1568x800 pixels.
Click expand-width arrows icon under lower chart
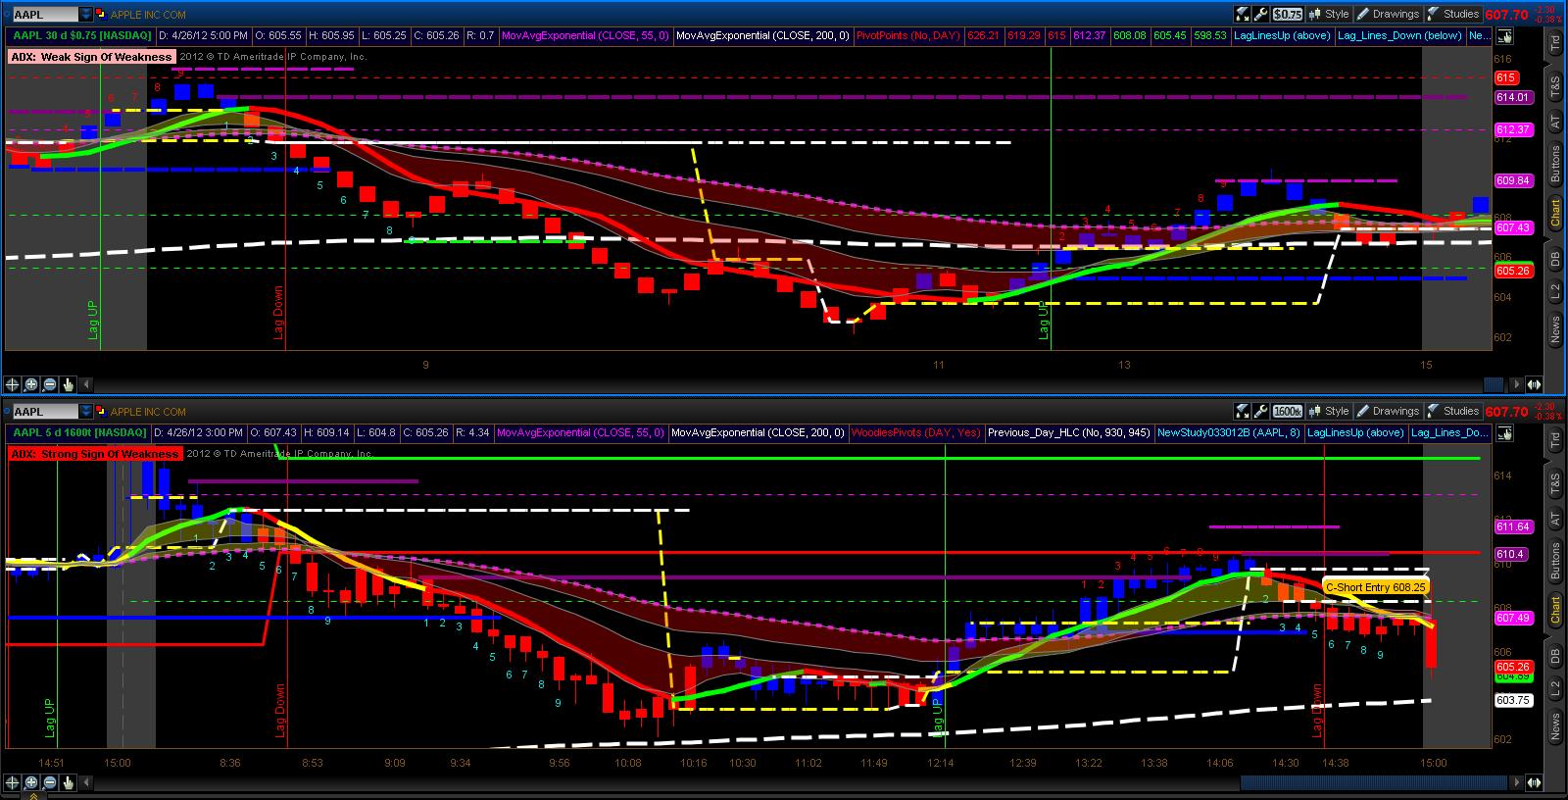point(1534,782)
